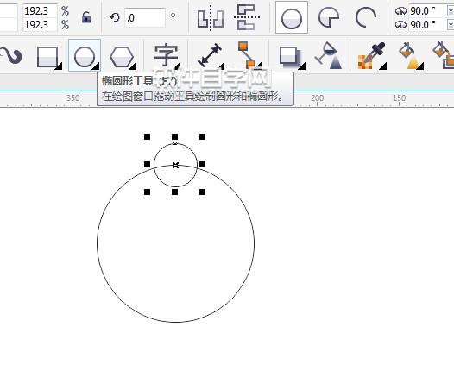Open the ending angle 90.0 spinner
The width and height of the screenshot is (454, 390).
click(x=451, y=25)
